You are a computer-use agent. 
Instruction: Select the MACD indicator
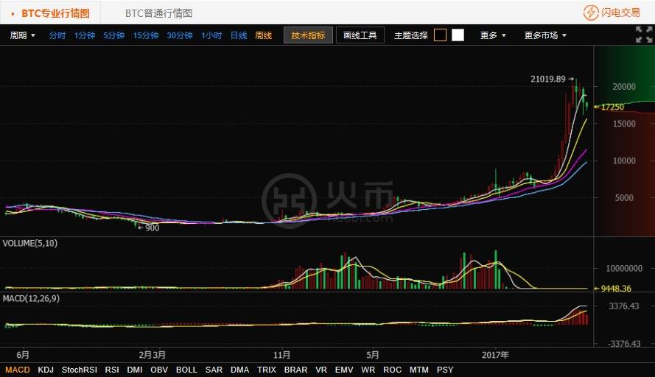pyautogui.click(x=18, y=370)
